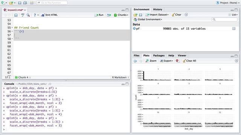241x135 pixels.
Task: Click '99003 obs. of 15 variables' text
Action: 184,28
